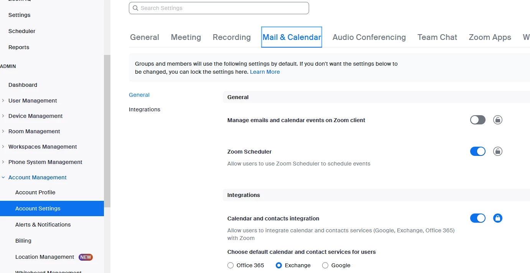Screen dimensions: 530x273
Task: Open Location Management page
Action: pos(44,257)
